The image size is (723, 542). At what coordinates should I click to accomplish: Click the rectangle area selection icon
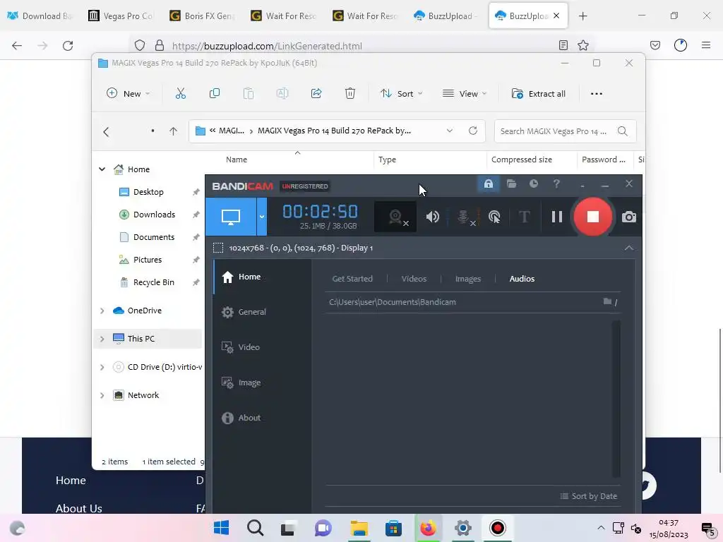tap(218, 248)
